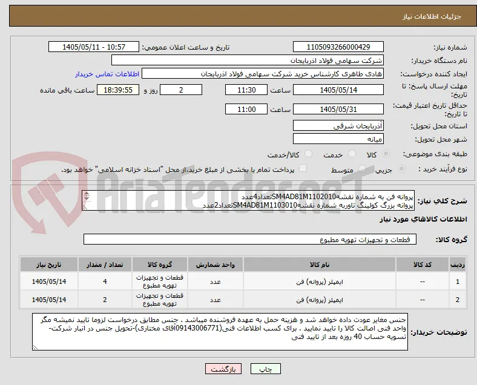Screen dimensions: 477x385
Task: Click the buyer notes text area
Action: pos(220,332)
